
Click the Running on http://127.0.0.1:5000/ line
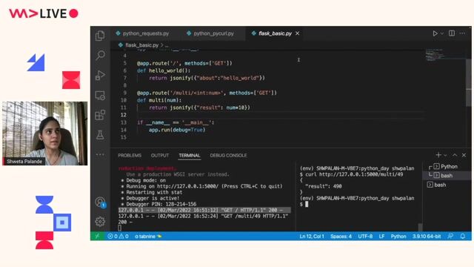coord(201,186)
